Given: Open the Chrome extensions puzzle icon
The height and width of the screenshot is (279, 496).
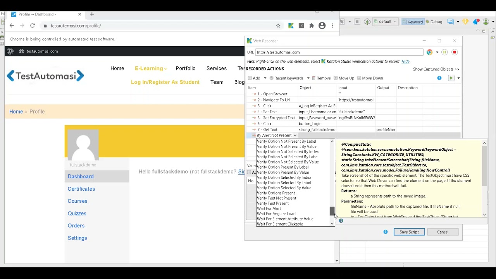Looking at the screenshot, I should [312, 26].
